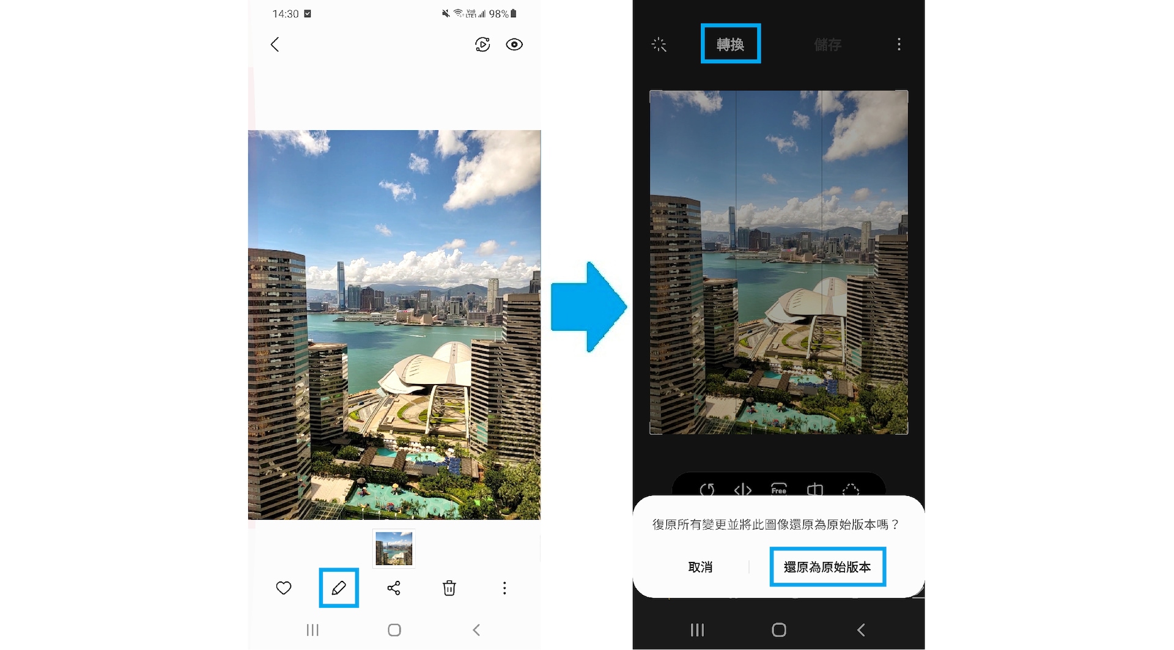
Task: Tap navigation back on right phone
Action: tap(861, 630)
